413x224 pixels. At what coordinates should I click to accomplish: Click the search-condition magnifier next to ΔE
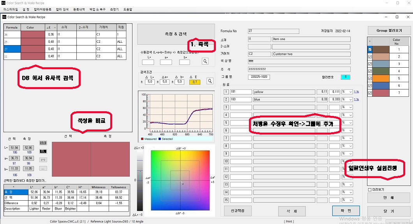coord(210,81)
